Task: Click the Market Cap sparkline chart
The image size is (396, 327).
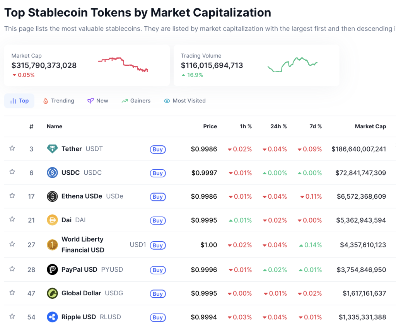Action: (123, 65)
